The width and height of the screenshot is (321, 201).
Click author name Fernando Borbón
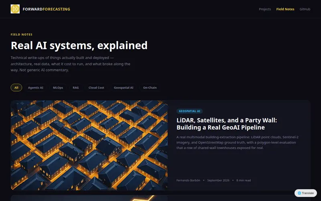[x=188, y=180]
